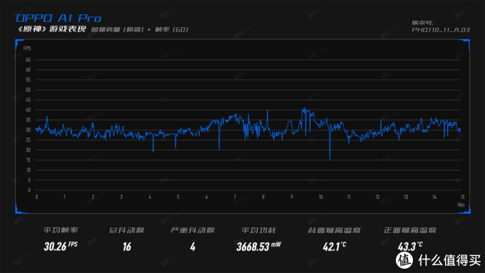Click the version number PHQ110_11_A.03
The height and width of the screenshot is (273, 485).
tap(441, 30)
